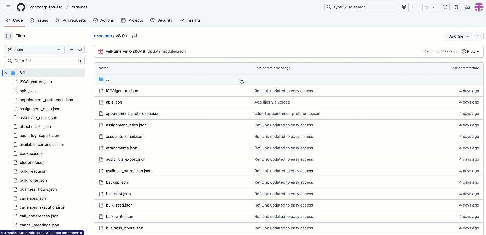486x235 pixels.
Task: Collapse the Files side panel
Action: (x=8, y=36)
